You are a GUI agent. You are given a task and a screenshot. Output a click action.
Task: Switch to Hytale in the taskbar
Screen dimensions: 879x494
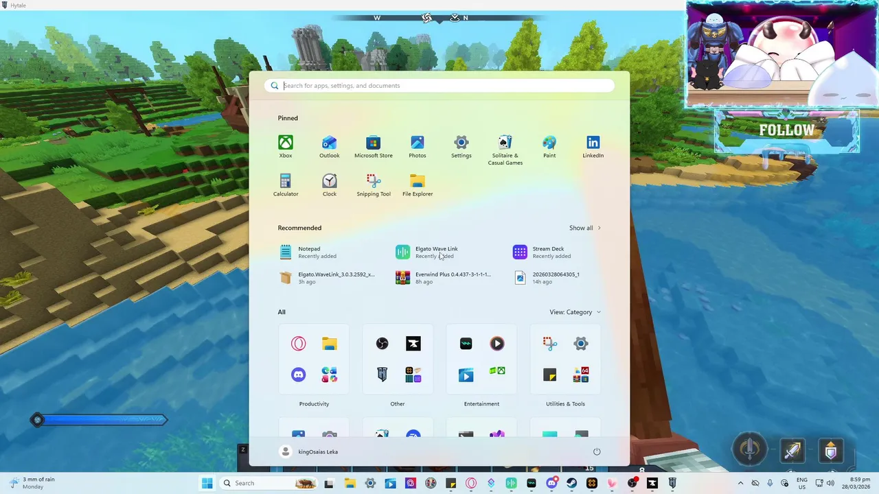click(672, 483)
